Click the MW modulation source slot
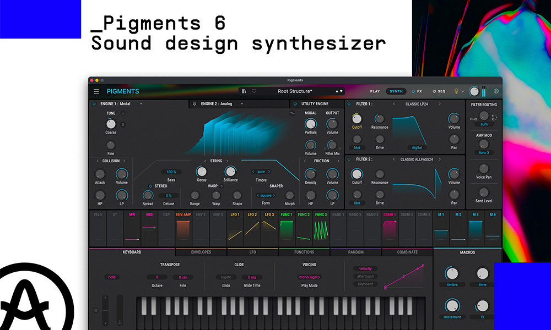 pyautogui.click(x=132, y=229)
